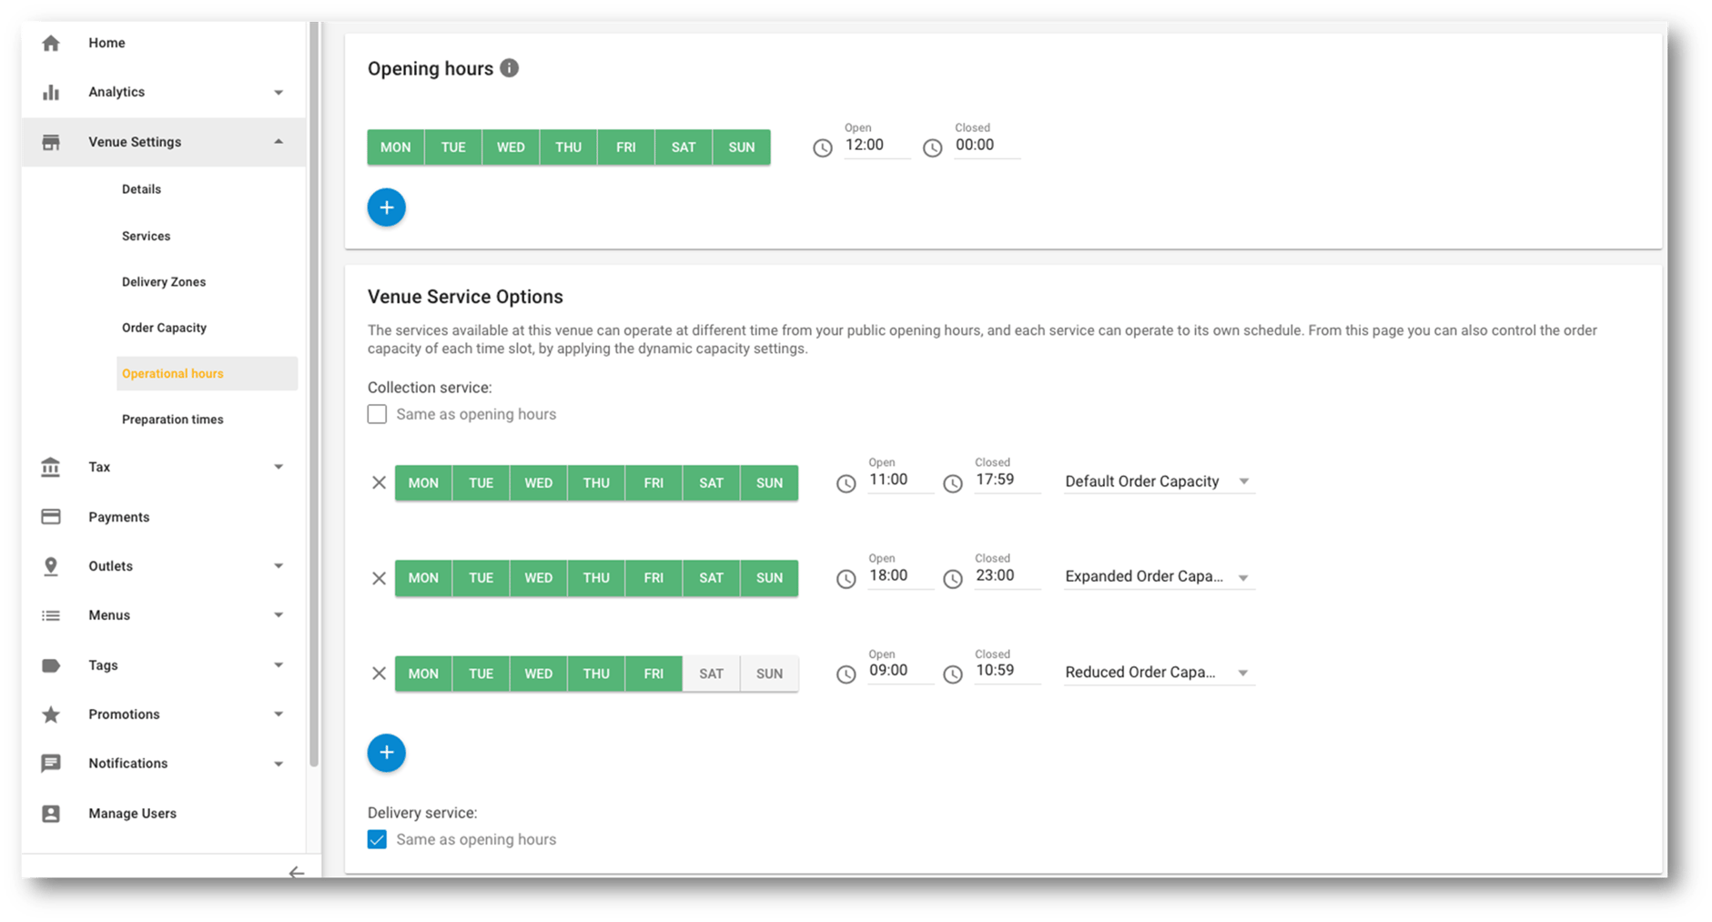The width and height of the screenshot is (1712, 922).
Task: Click the Payments card icon
Action: [51, 516]
